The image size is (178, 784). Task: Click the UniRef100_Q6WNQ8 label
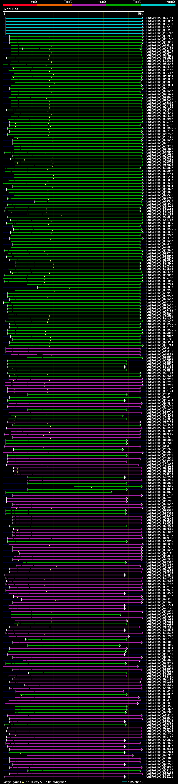(x=160, y=58)
